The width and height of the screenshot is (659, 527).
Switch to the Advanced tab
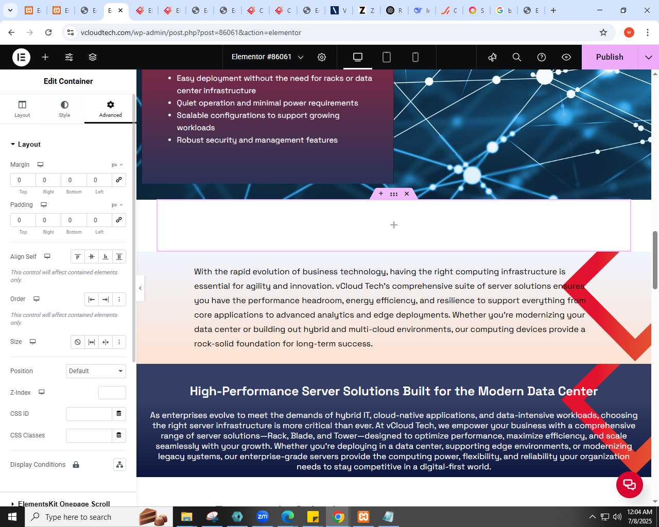point(111,109)
